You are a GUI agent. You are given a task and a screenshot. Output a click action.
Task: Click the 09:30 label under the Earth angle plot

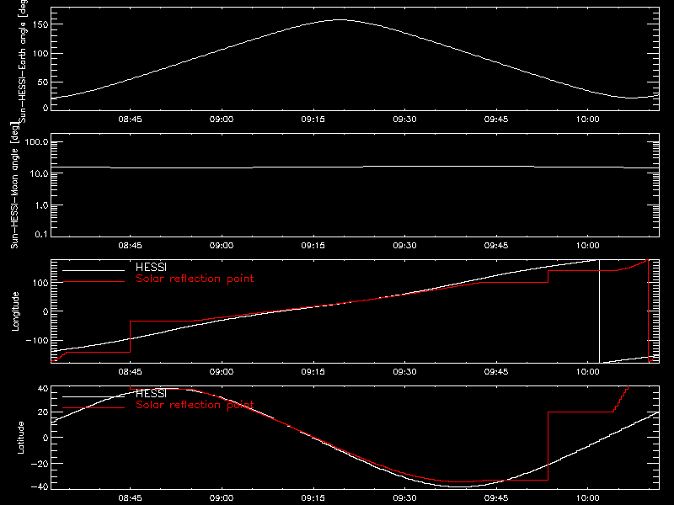click(405, 120)
